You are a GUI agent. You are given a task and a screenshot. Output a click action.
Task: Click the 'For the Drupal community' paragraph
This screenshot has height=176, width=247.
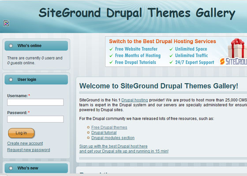(x=146, y=118)
